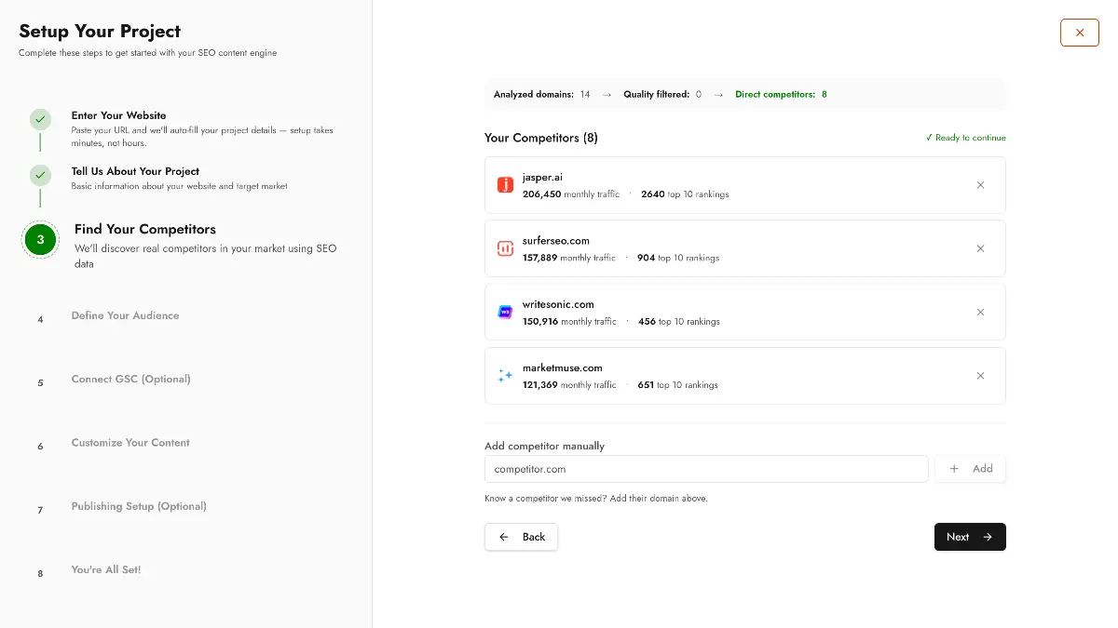This screenshot has width=1118, height=628.
Task: Click the writesonic.com logo icon
Action: click(505, 312)
